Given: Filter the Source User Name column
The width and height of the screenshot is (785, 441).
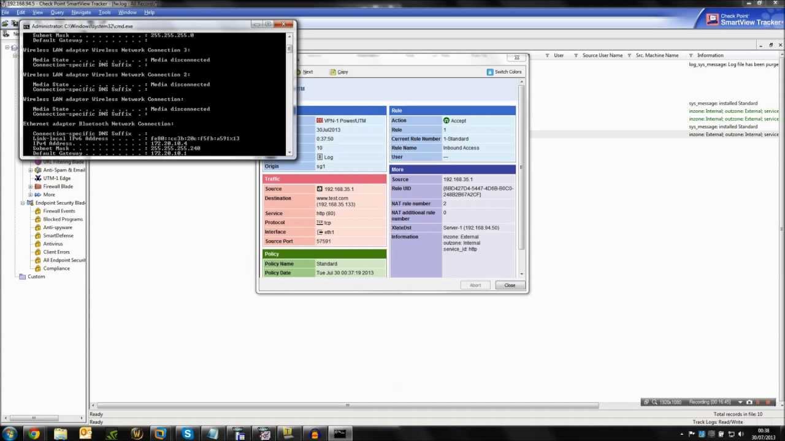Looking at the screenshot, I should click(576, 55).
